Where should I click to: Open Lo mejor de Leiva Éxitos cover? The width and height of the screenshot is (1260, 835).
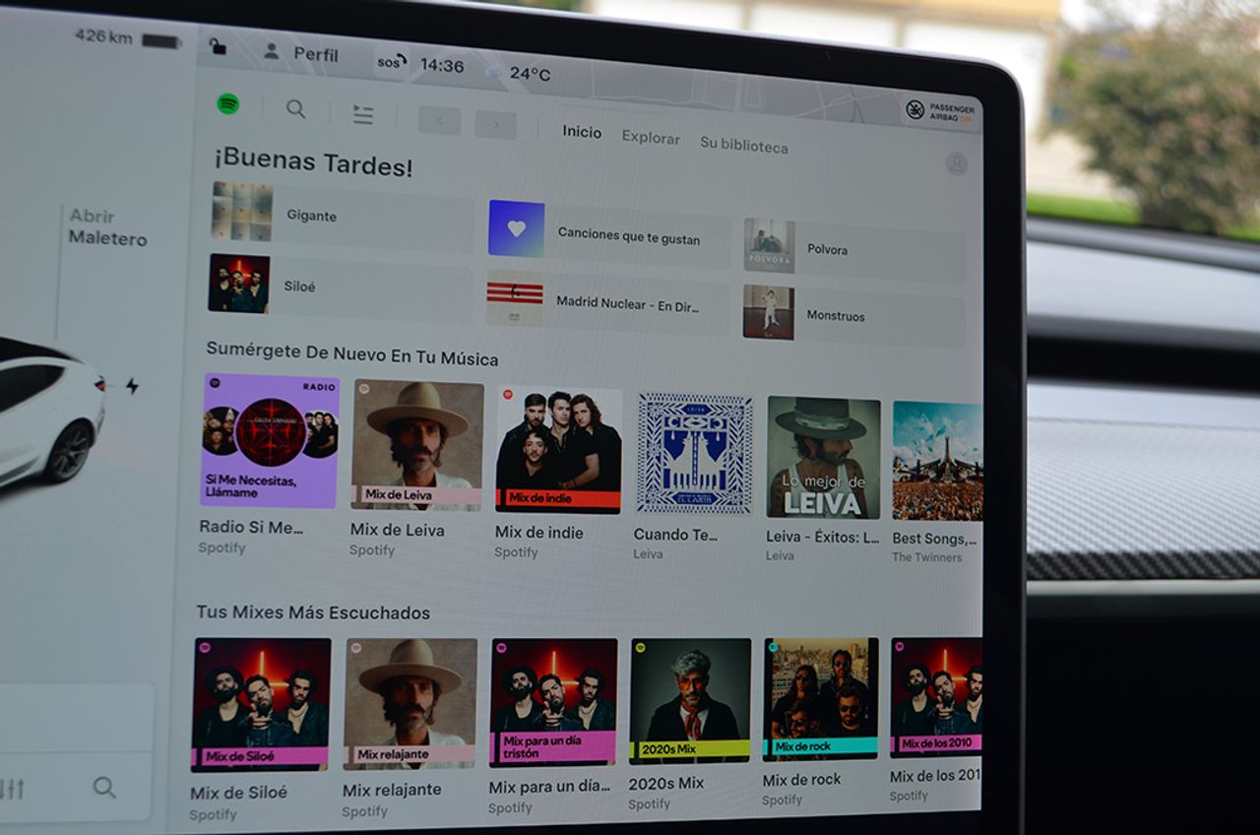[x=824, y=458]
